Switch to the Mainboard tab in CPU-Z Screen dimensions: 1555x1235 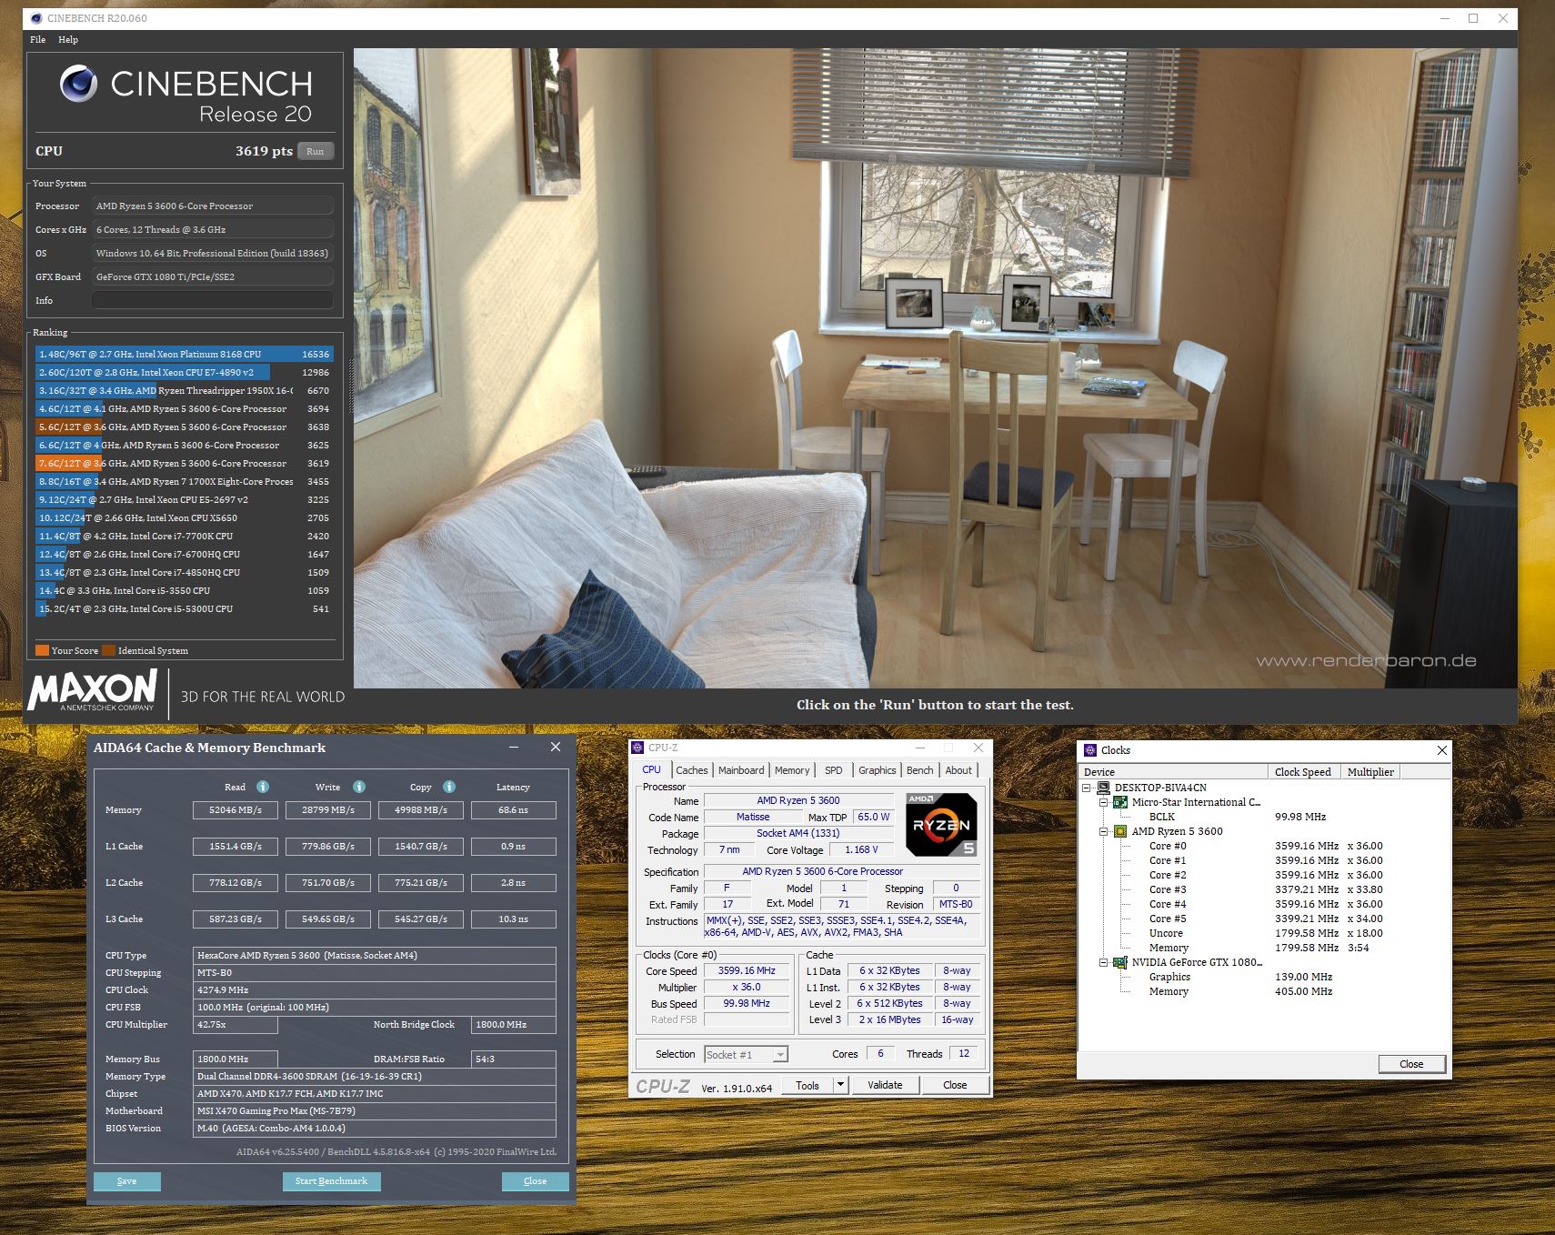pyautogui.click(x=741, y=770)
